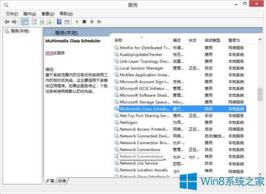Pause the service with pause icon

(92, 22)
